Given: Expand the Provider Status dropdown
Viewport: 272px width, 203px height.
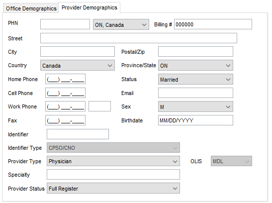Looking at the screenshot, I should click(x=113, y=188).
